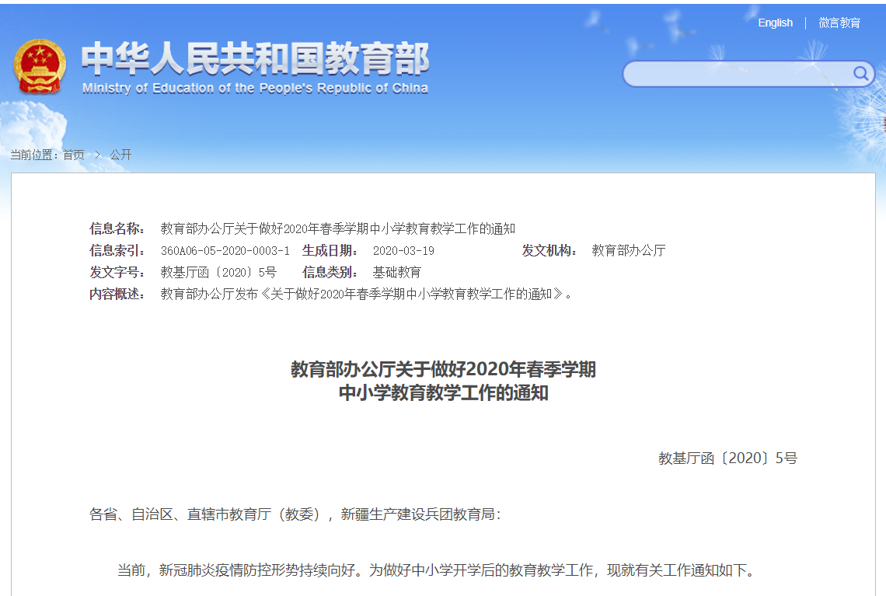The width and height of the screenshot is (886, 596).
Task: Switch to the English site version
Action: pyautogui.click(x=775, y=23)
